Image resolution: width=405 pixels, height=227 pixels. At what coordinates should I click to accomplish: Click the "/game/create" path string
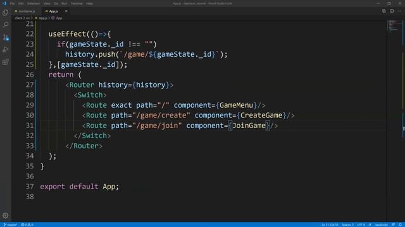[x=161, y=115]
